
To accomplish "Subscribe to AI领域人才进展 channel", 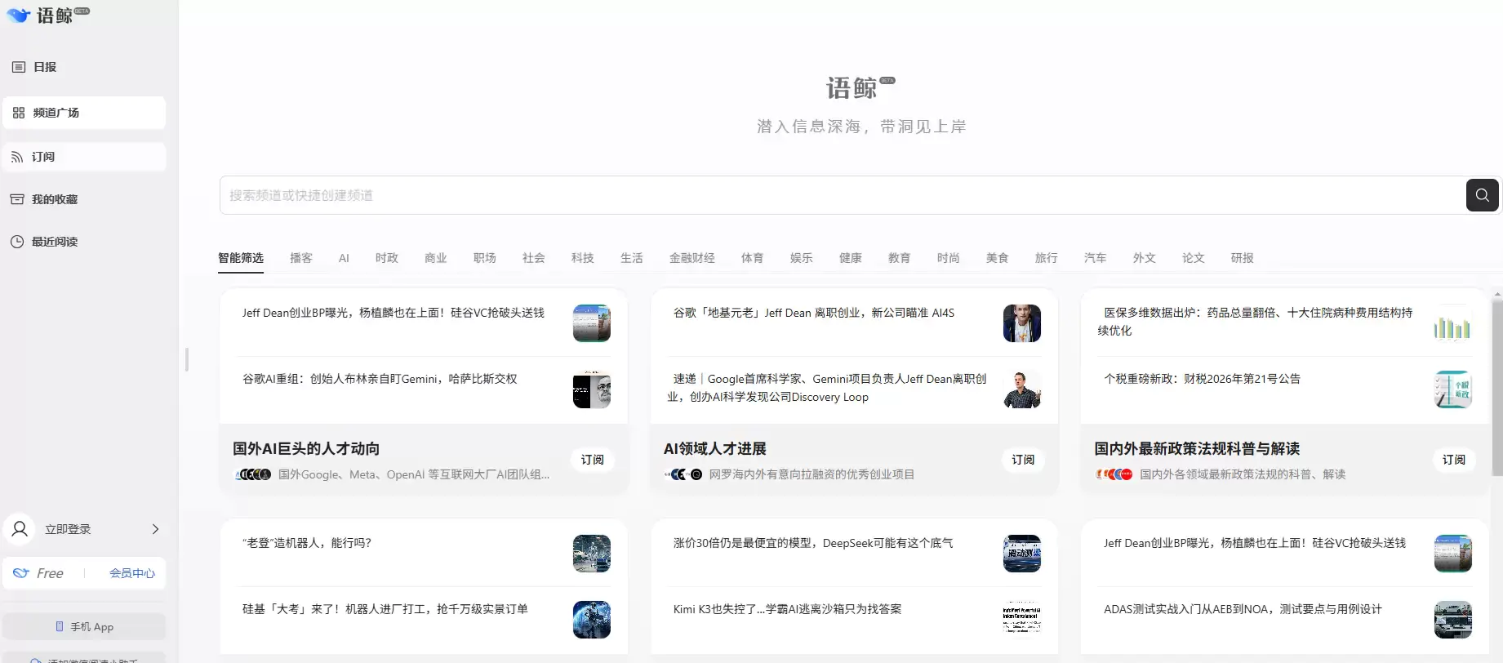I will [x=1023, y=460].
